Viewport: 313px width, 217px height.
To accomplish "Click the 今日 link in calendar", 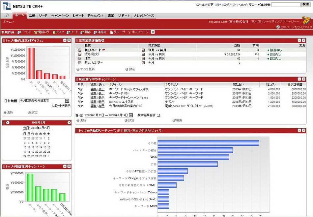I will pos(26,128).
